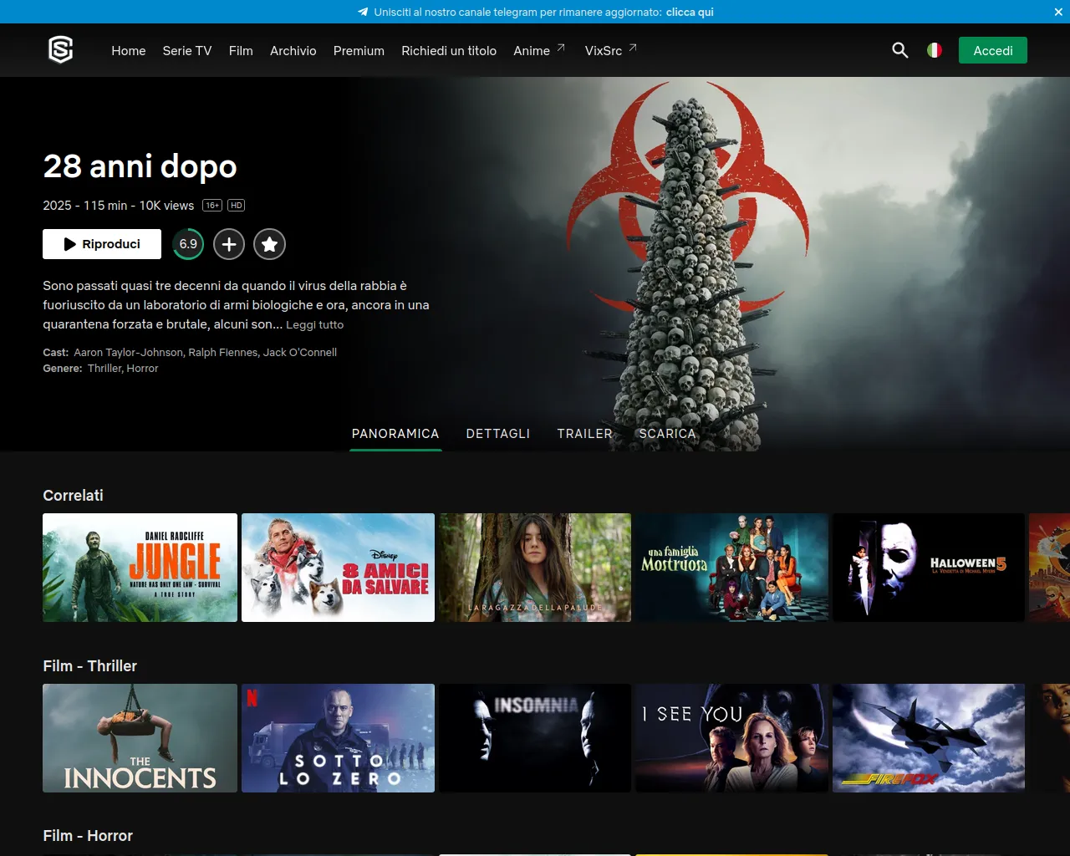Click the StreamingCommunity logo icon
The image size is (1070, 856).
coord(61,50)
